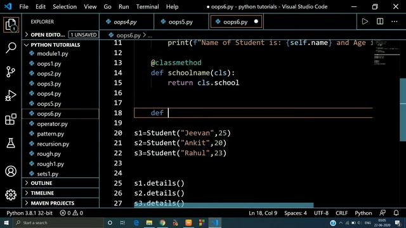Switch to VS Code taskbar icon
Viewport: 406px width, 228px height.
coord(214,222)
